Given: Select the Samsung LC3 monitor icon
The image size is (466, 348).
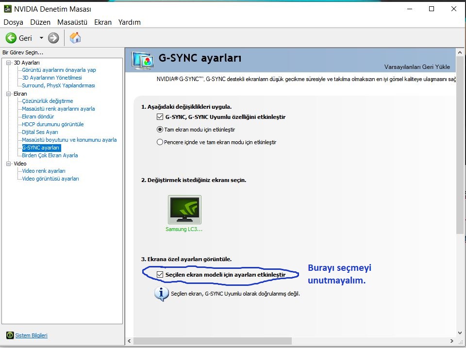Looking at the screenshot, I should (x=184, y=210).
